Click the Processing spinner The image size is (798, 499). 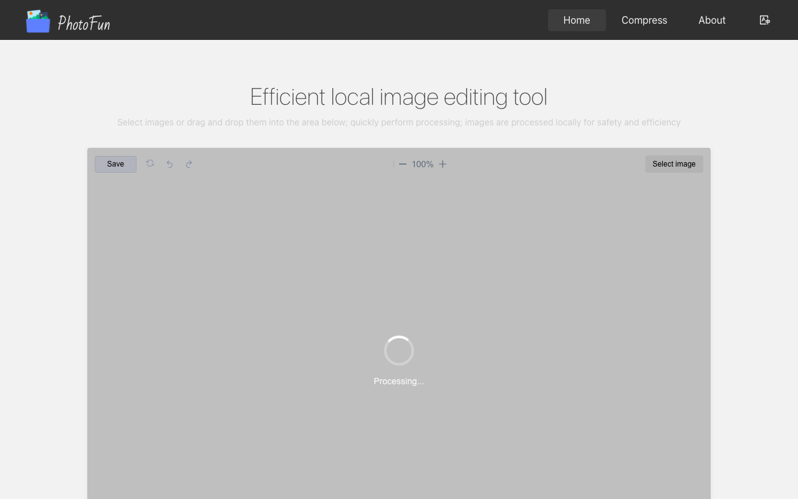click(x=399, y=351)
